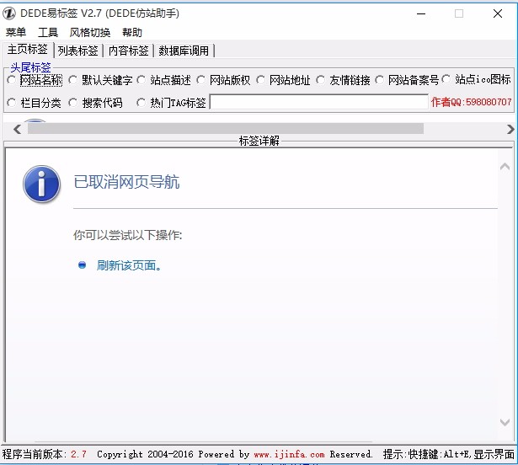Click the 你可以尝试以下操作 text
Viewport: 518px width, 465px height.
click(x=127, y=235)
